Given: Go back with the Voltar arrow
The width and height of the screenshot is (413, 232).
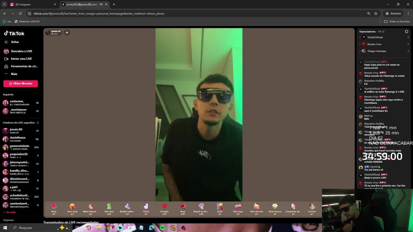Looking at the screenshot, I should point(6,42).
